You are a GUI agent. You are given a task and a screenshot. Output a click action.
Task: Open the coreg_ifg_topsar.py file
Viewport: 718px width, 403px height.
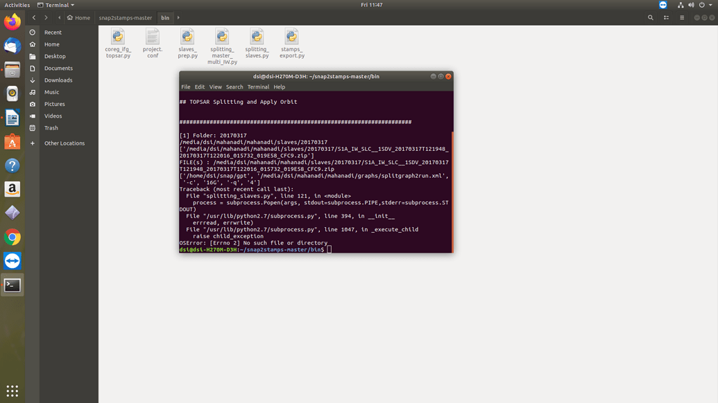click(x=118, y=37)
